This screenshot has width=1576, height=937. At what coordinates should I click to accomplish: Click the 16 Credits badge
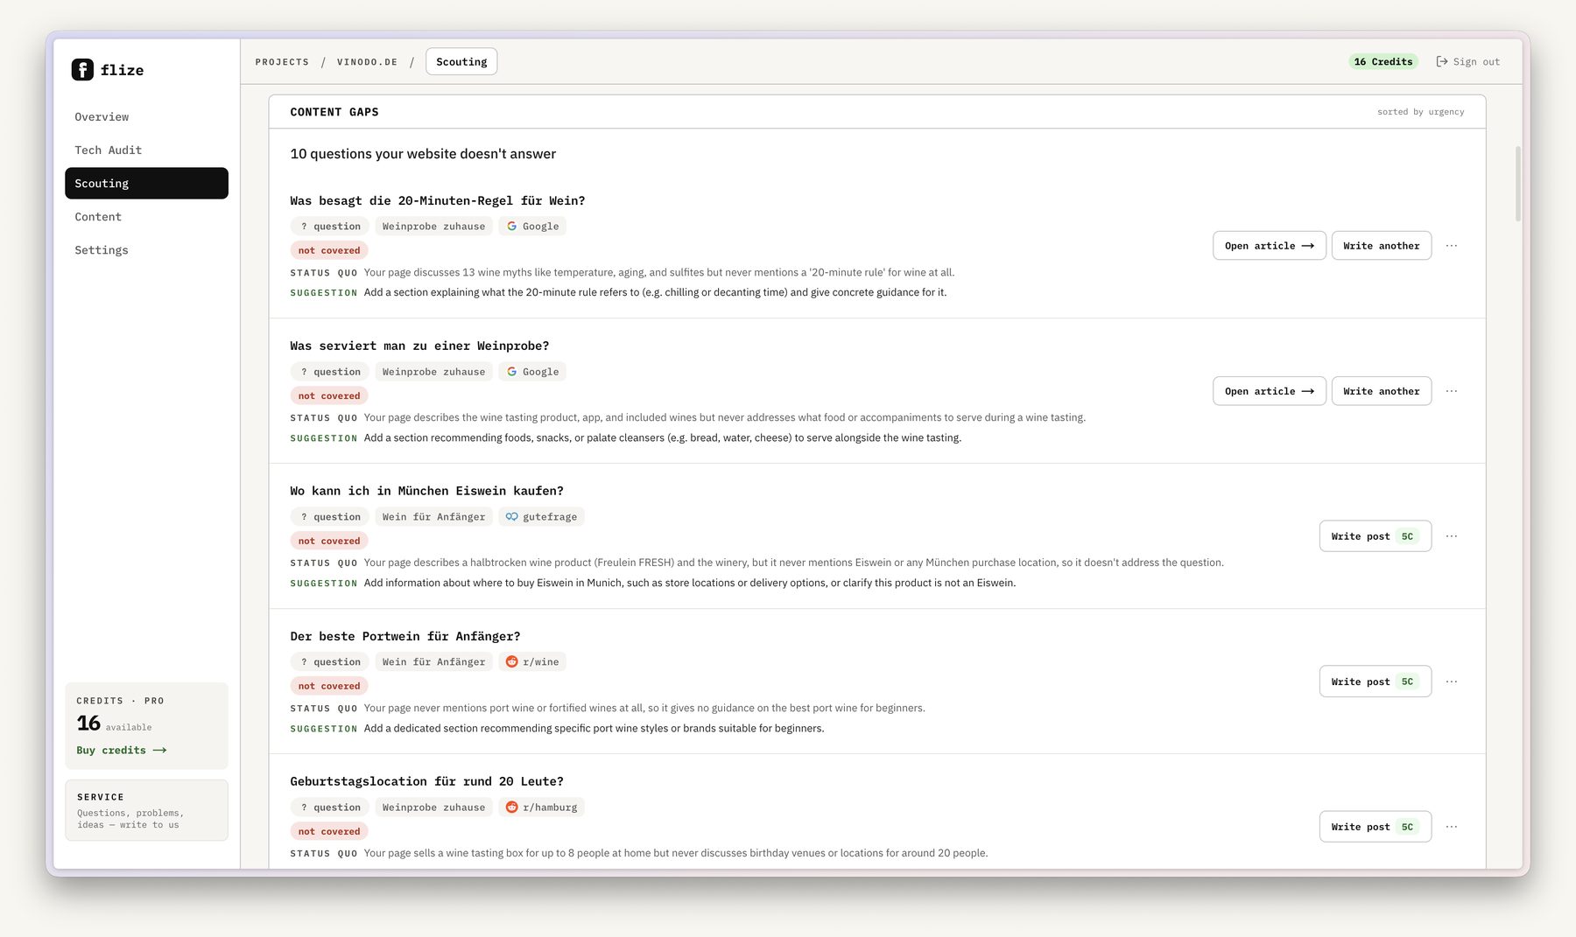point(1383,61)
